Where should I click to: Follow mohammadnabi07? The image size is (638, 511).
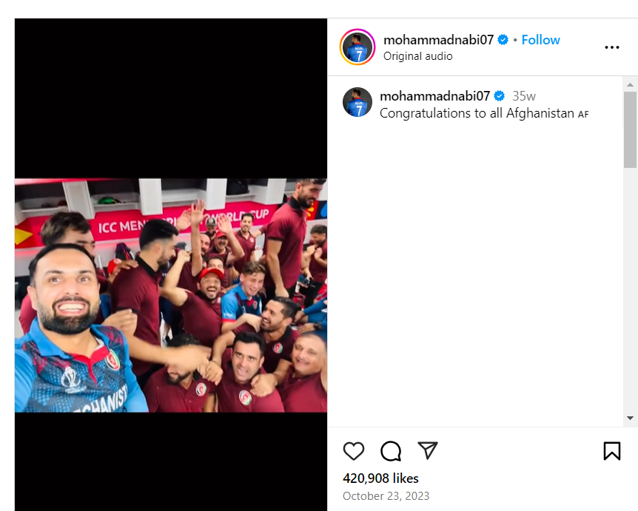[540, 40]
